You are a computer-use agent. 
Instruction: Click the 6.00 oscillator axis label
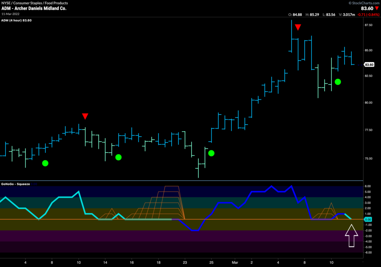point(368,186)
